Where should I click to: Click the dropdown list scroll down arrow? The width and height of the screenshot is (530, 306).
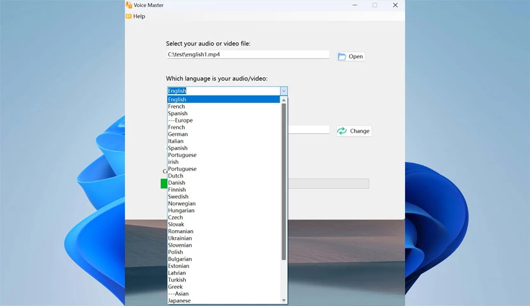coord(283,300)
